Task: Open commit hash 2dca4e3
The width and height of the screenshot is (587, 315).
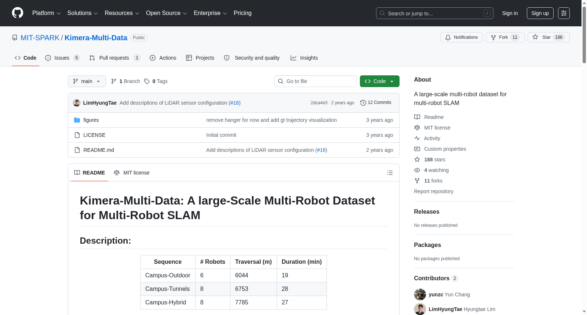Action: 319,103
